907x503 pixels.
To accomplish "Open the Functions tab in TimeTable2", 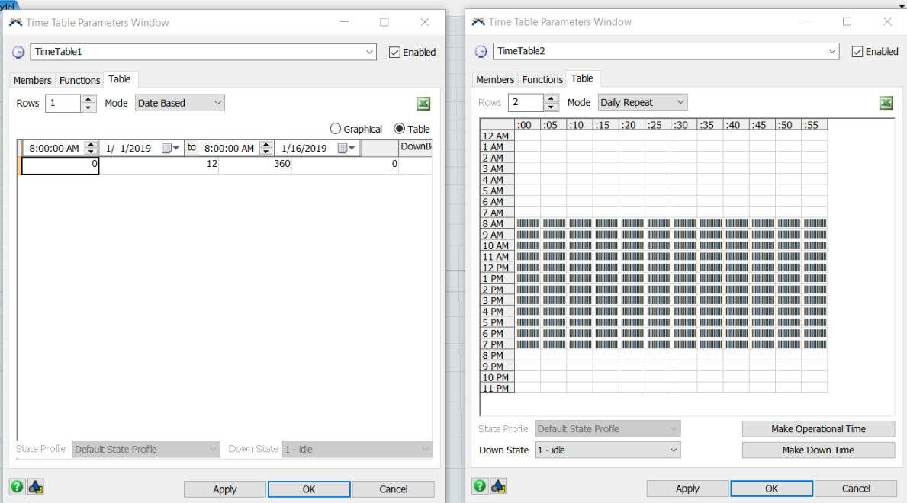I will 542,79.
